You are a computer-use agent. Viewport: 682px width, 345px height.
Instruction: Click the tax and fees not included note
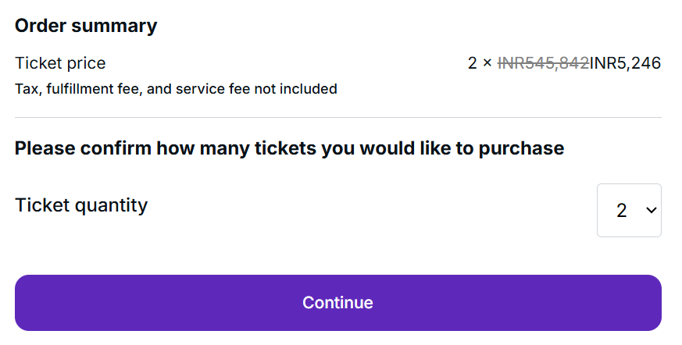point(176,89)
